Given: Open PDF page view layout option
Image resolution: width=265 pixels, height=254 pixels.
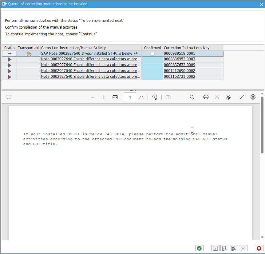Looking at the screenshot, I should coord(168,97).
